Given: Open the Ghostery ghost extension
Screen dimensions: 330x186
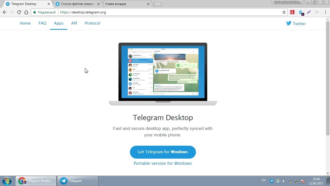Looking at the screenshot, I should click(x=301, y=12).
